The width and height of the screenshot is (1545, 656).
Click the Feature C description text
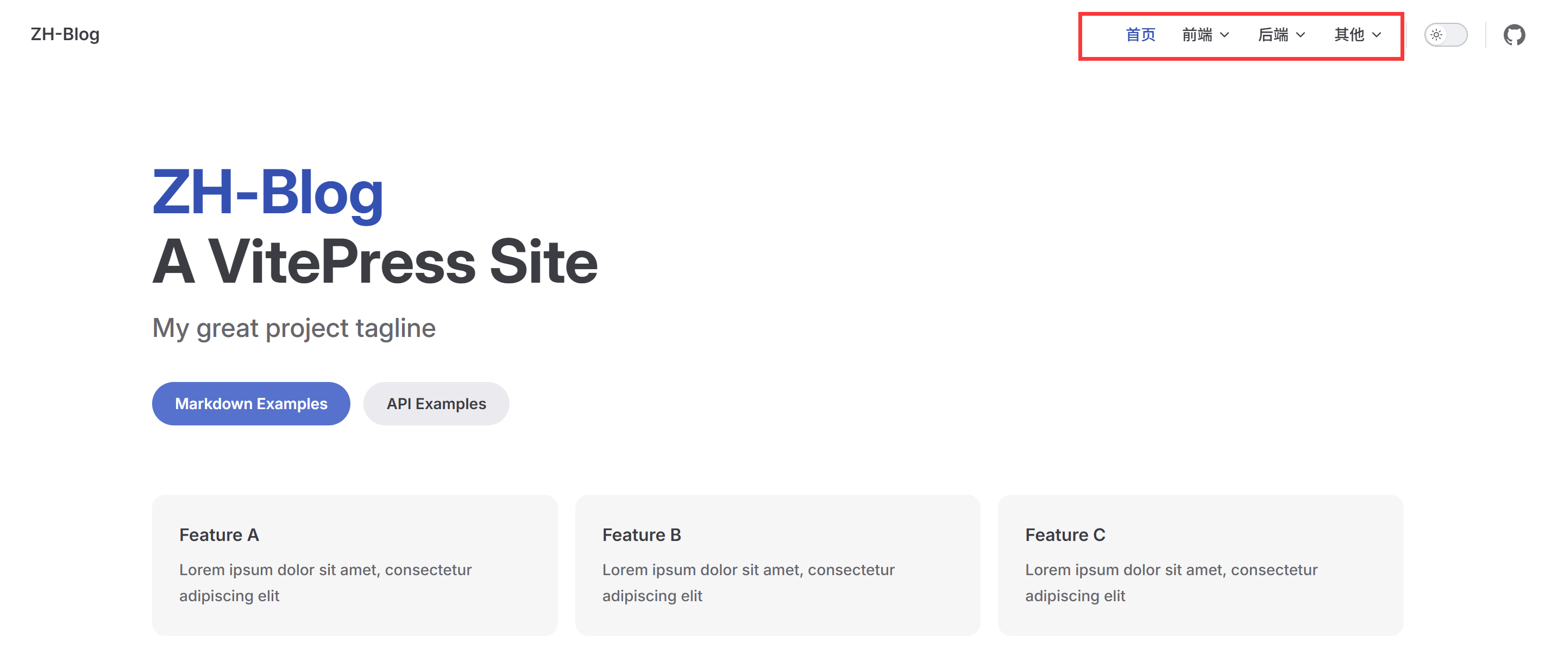pos(1171,582)
